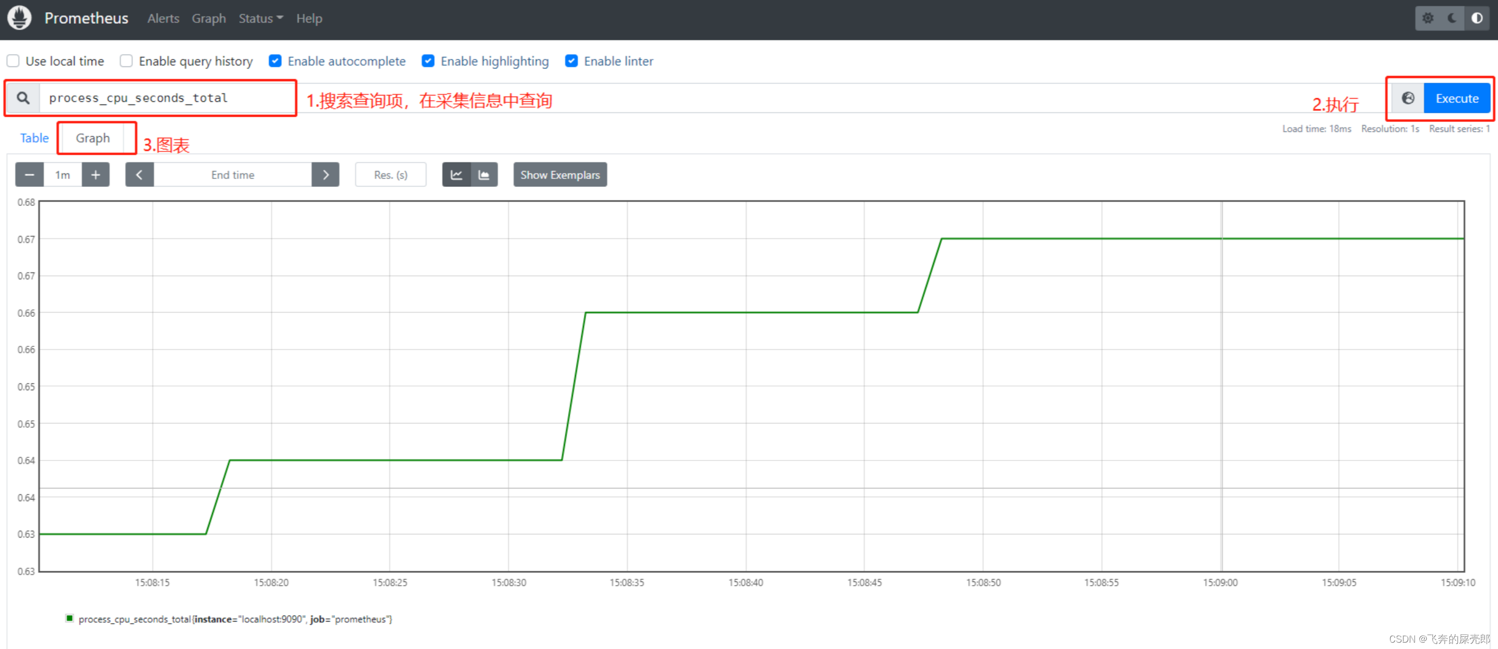
Task: Enable the Use local time checkbox
Action: 14,60
